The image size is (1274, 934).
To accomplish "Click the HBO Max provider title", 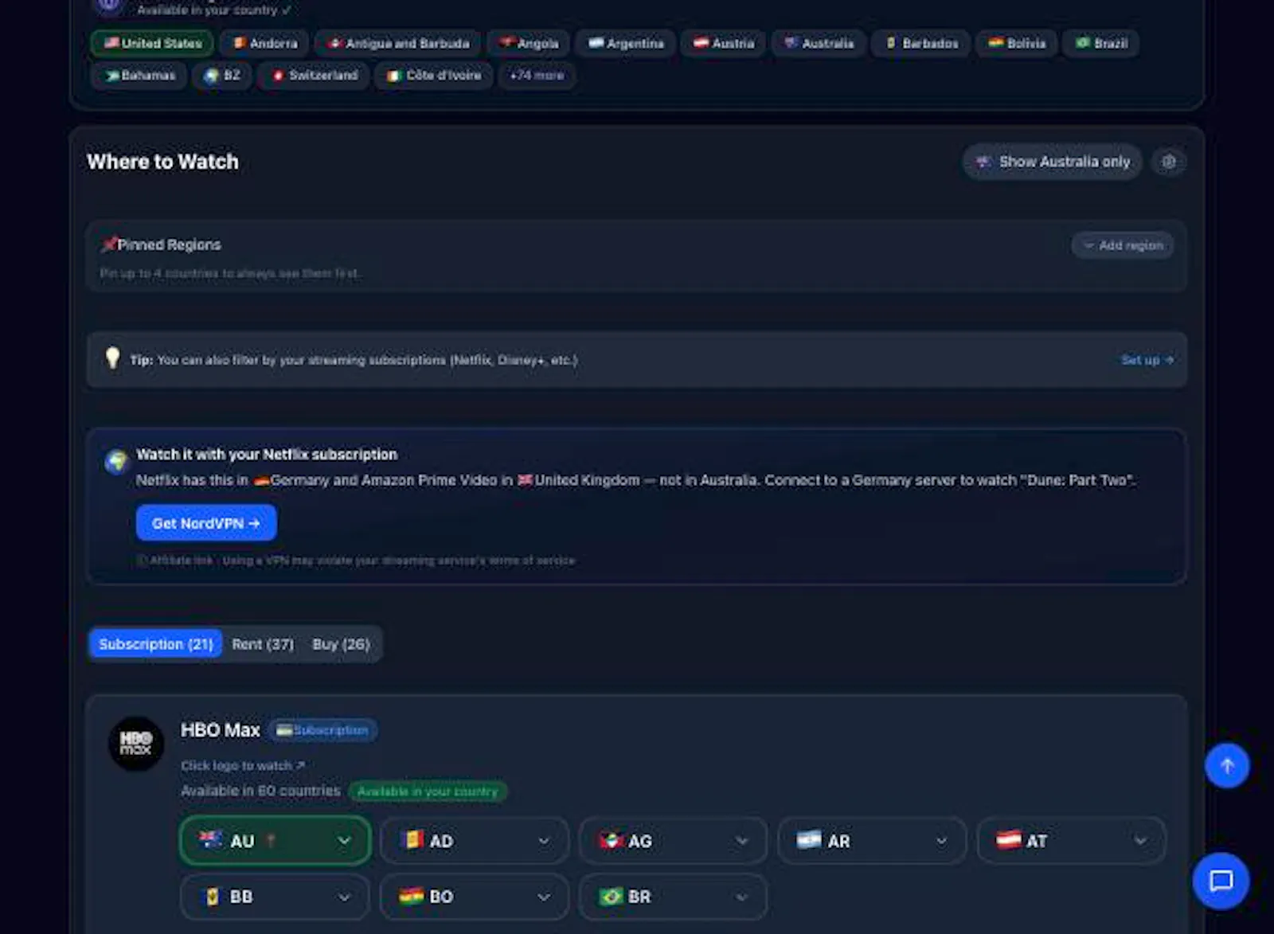I will click(x=221, y=730).
